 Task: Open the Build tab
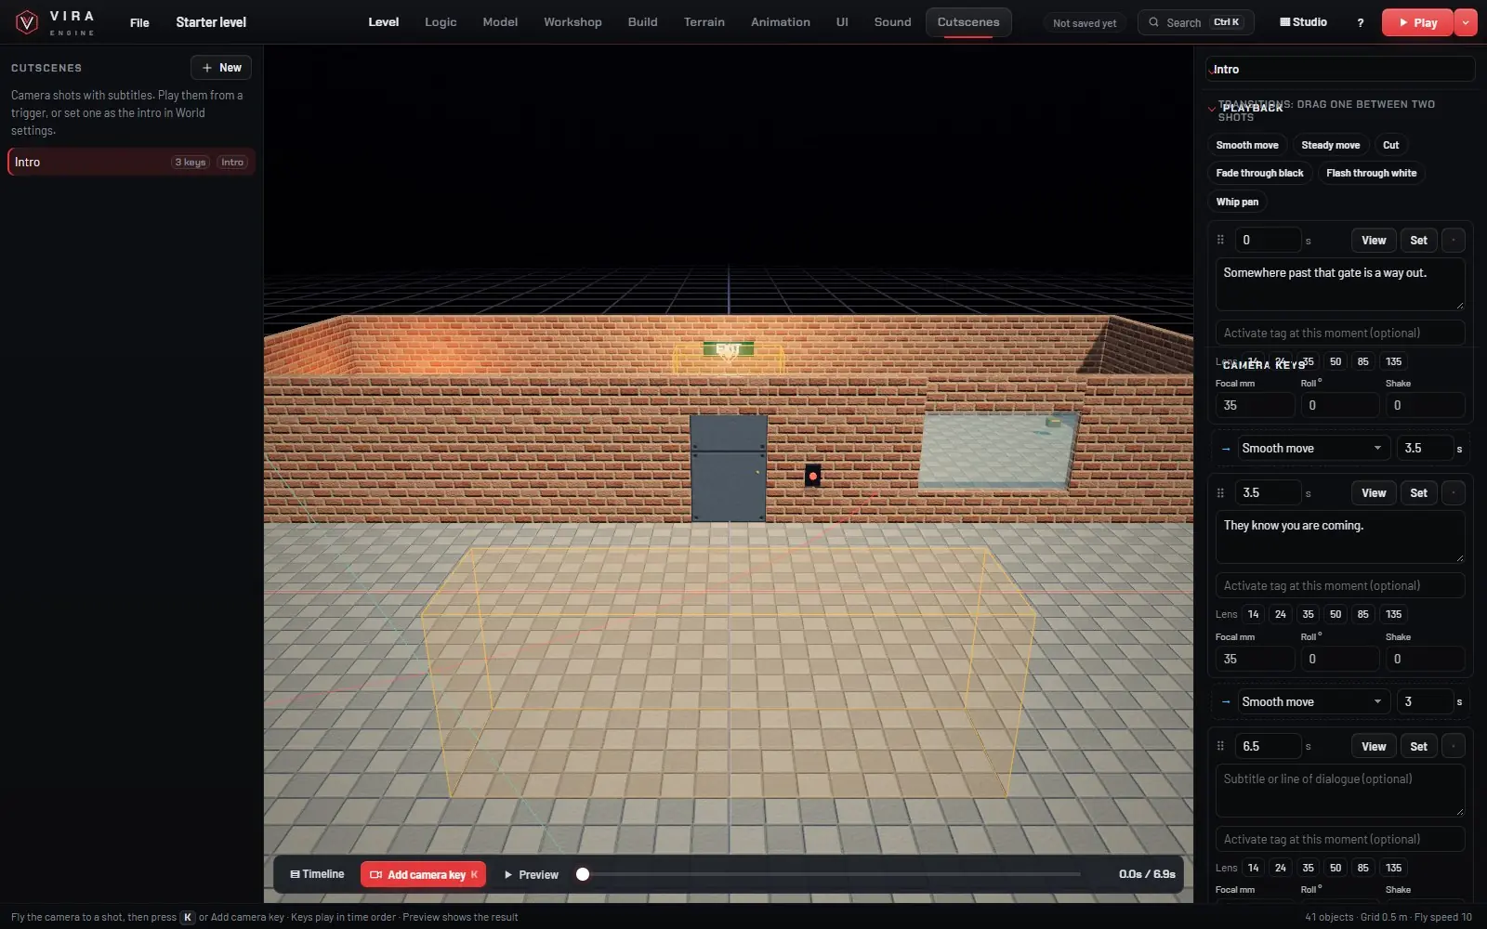point(642,22)
